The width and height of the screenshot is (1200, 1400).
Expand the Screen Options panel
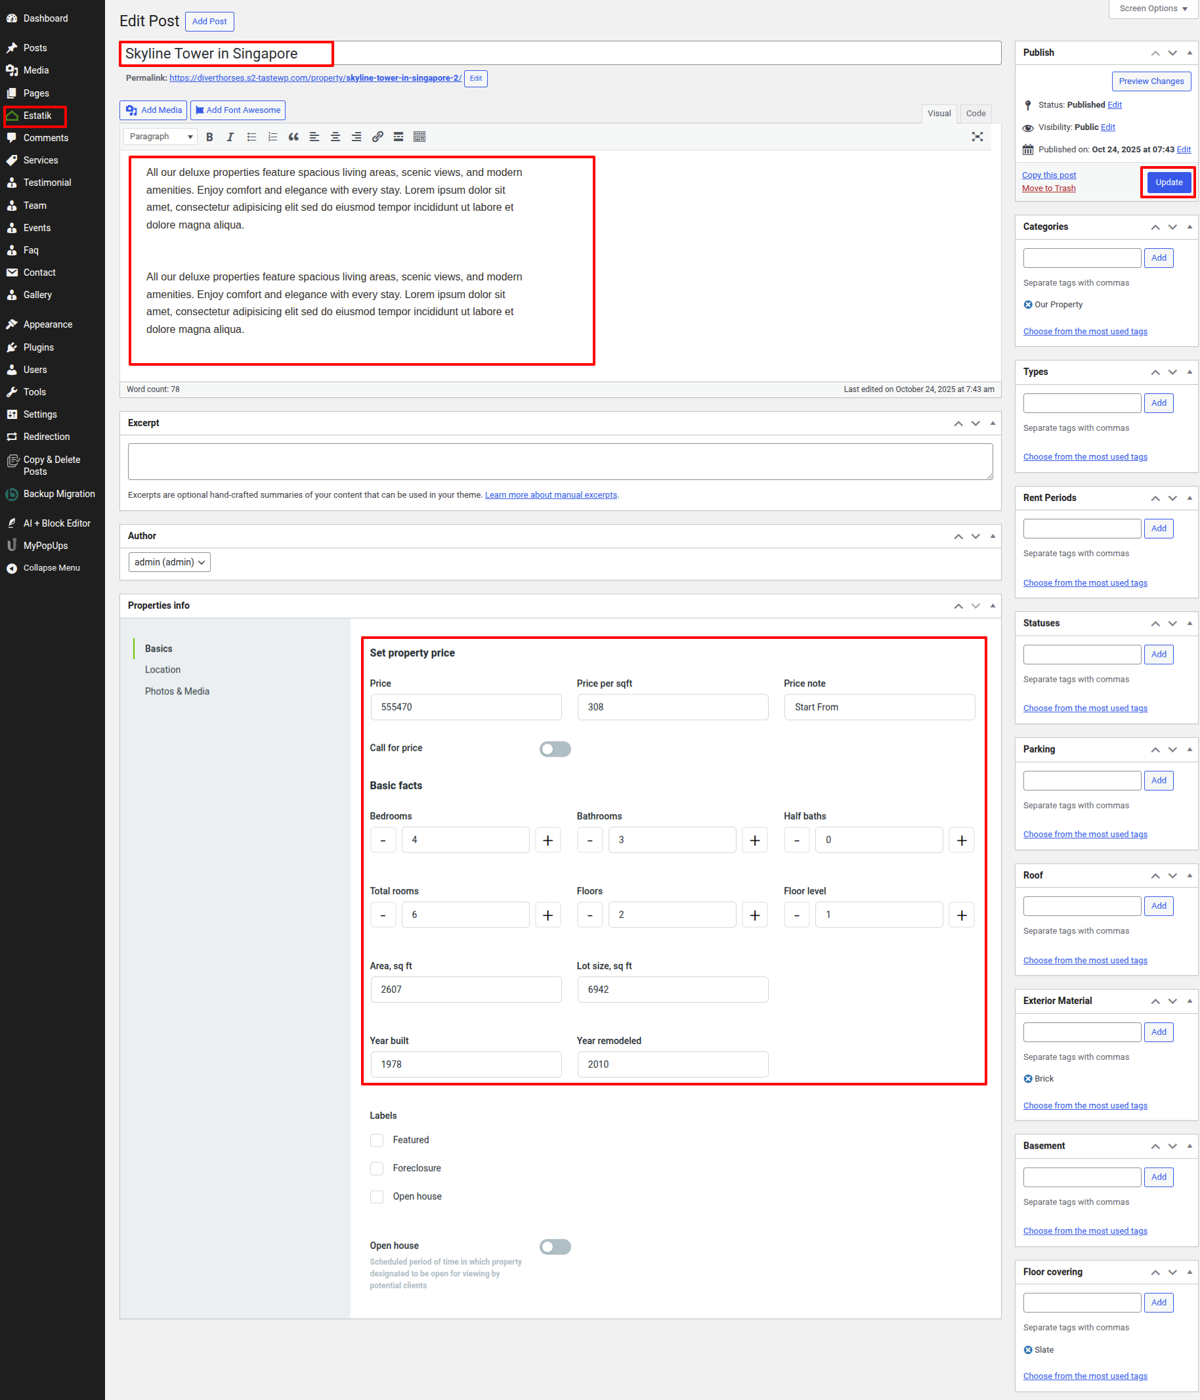click(x=1152, y=9)
